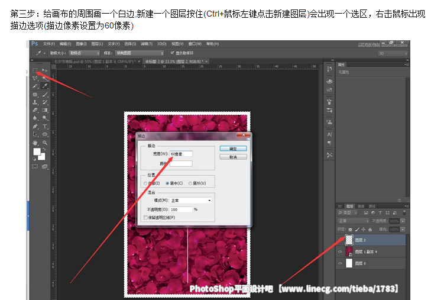The image size is (431, 300).
Task: Select the Healing Brush tool
Action: click(x=35, y=94)
